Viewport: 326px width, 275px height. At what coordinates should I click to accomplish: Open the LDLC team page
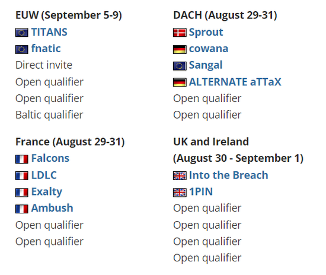tap(44, 175)
